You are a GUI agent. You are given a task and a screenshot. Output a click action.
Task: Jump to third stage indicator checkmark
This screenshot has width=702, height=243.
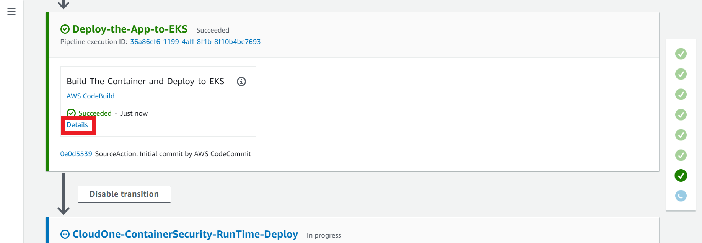681,95
